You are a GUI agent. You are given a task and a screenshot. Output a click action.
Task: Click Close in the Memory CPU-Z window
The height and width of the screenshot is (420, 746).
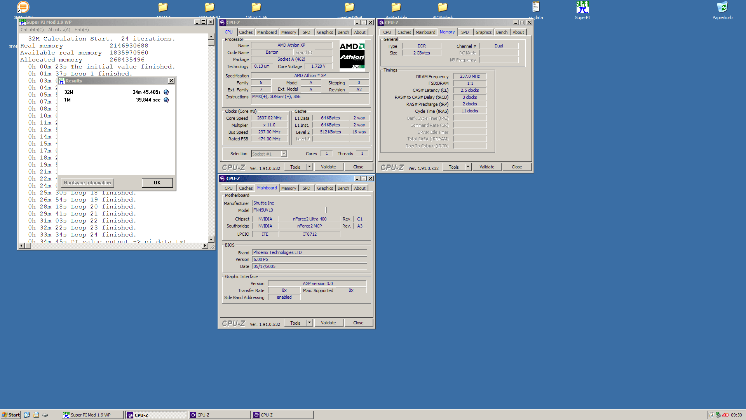pyautogui.click(x=517, y=167)
